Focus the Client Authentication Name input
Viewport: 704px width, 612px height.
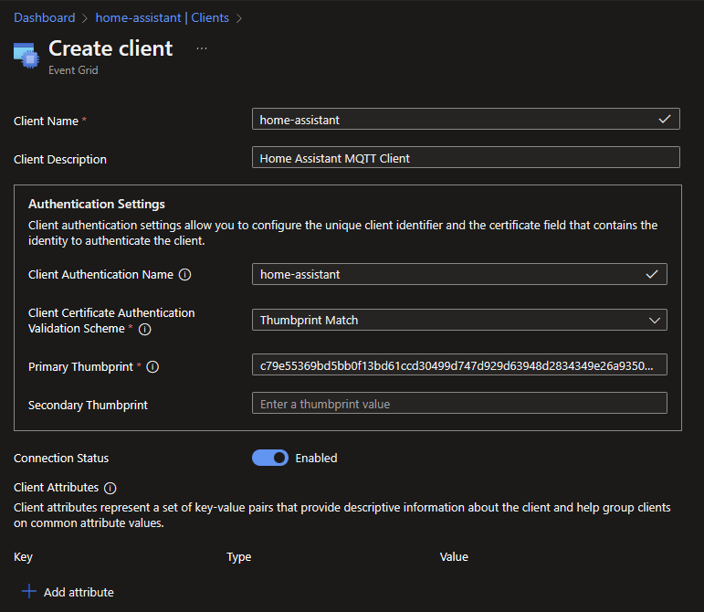(459, 274)
